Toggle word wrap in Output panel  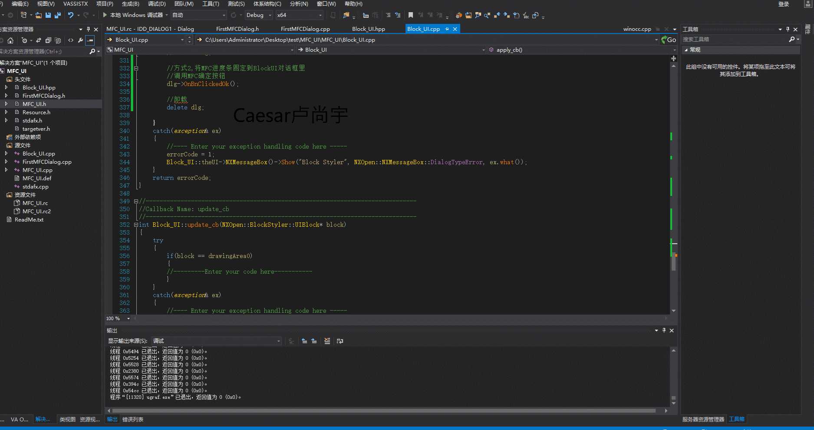(x=340, y=341)
